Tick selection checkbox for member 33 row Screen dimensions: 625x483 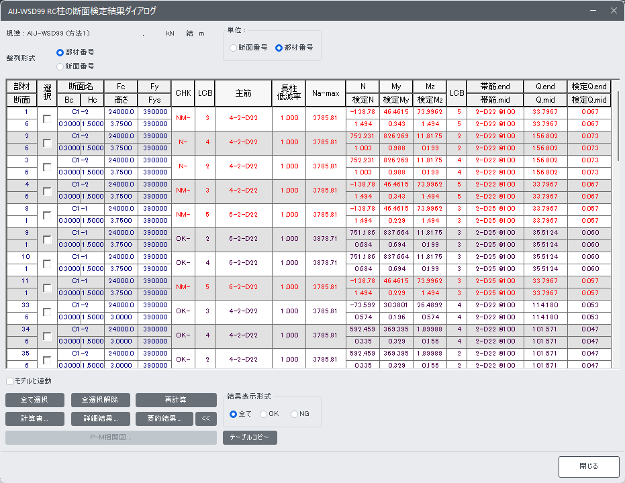(x=47, y=312)
